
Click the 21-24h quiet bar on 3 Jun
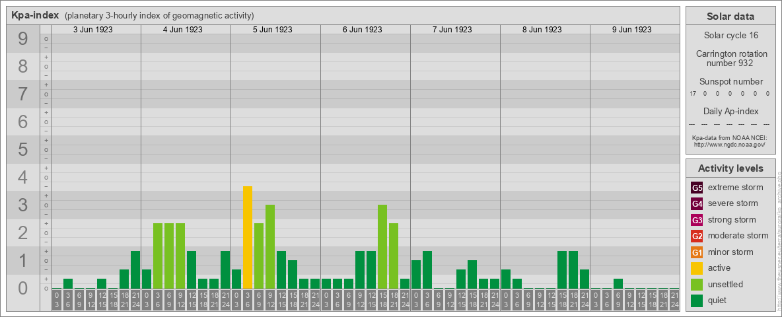tap(135, 269)
